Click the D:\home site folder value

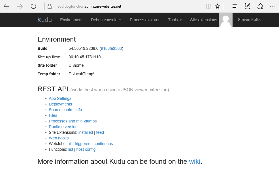[x=76, y=65]
